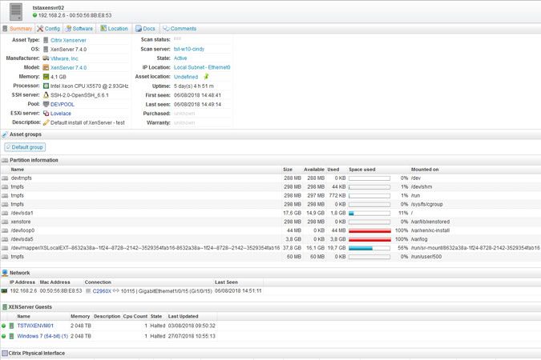The width and height of the screenshot is (541, 360).
Task: Click the pencil icon next to Description
Action: click(x=46, y=122)
